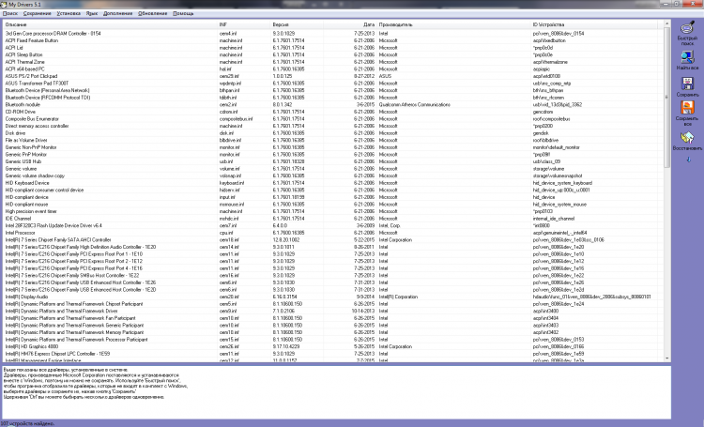The height and width of the screenshot is (427, 704).
Task: Select the Direct memory access controller row
Action: tap(332, 126)
